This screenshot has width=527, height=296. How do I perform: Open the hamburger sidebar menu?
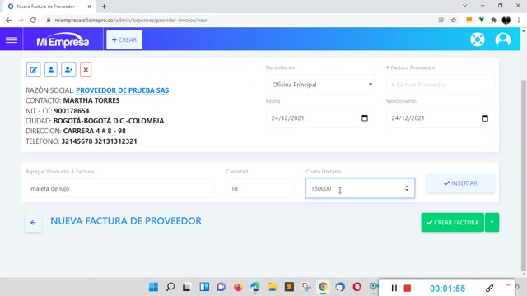12,40
